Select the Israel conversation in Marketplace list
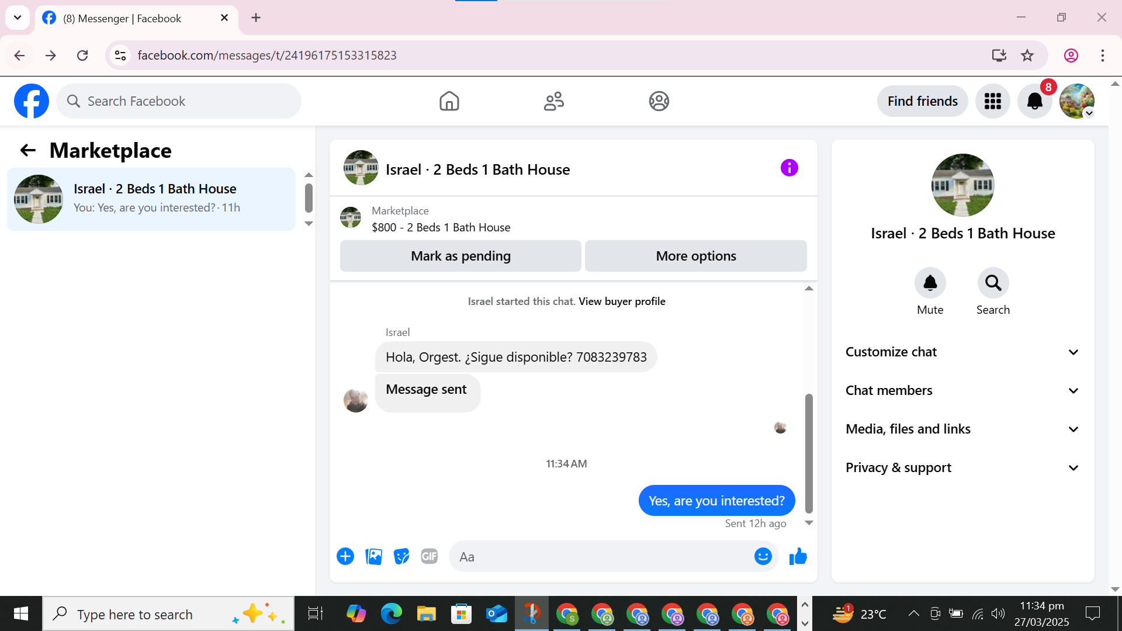Screen dimensions: 1122x631 point(151,199)
